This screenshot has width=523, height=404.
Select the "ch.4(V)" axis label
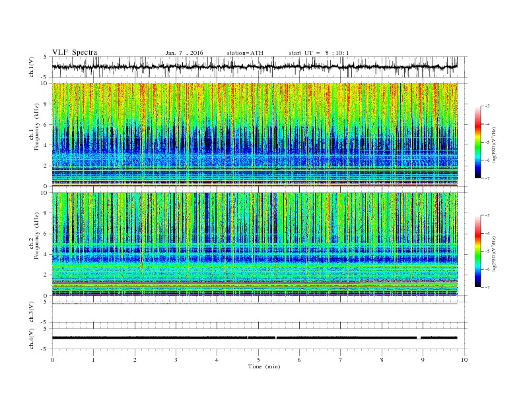pyautogui.click(x=32, y=339)
